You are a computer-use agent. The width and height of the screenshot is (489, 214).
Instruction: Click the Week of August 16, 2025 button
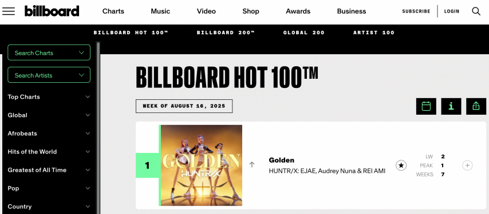point(184,106)
